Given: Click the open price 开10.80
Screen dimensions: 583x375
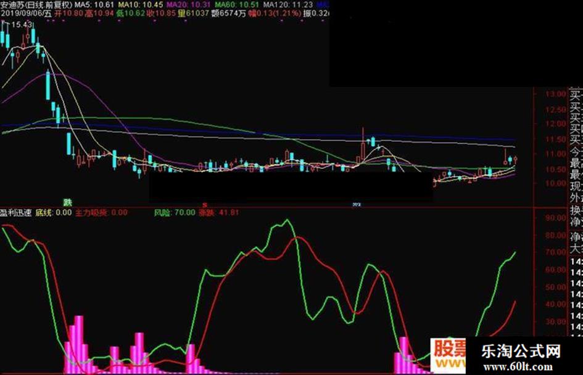Looking at the screenshot, I should click(x=68, y=14).
